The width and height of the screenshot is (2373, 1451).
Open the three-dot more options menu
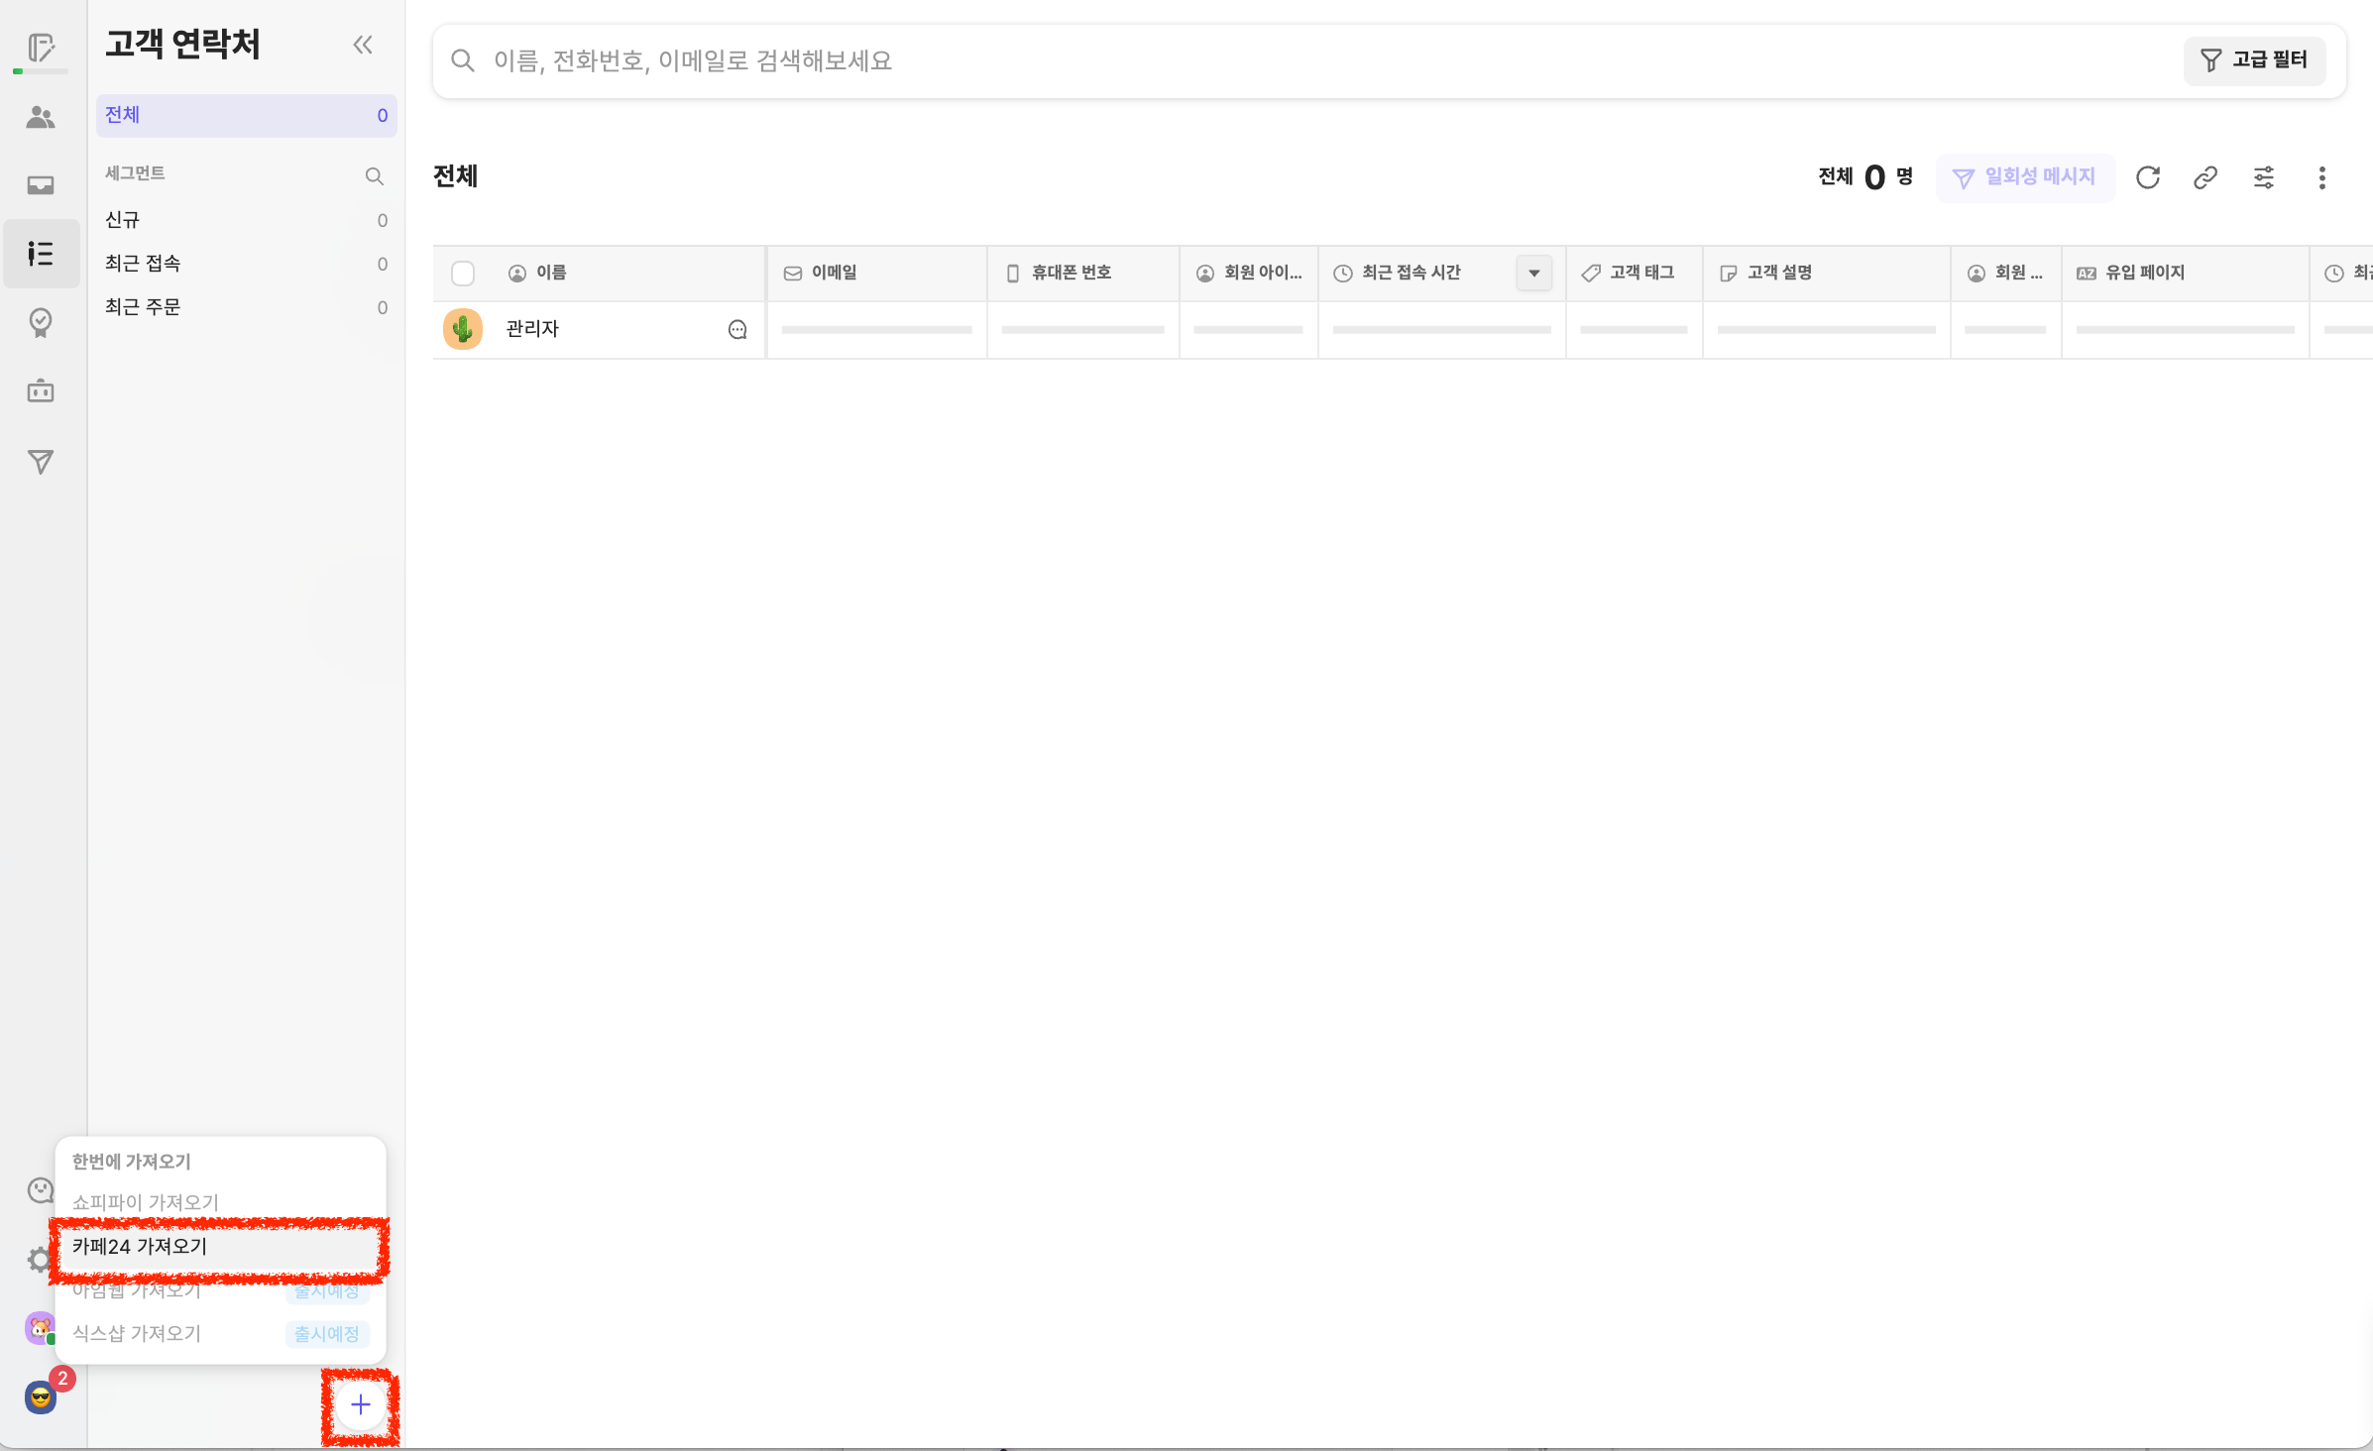(x=2321, y=177)
